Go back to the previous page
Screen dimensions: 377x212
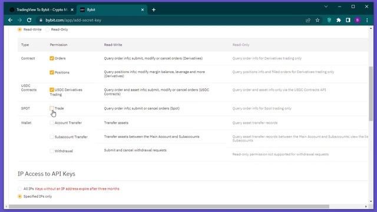(x=10, y=20)
